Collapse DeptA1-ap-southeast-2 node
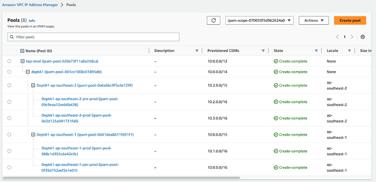Viewport: 376px width, 182px height. (33, 85)
